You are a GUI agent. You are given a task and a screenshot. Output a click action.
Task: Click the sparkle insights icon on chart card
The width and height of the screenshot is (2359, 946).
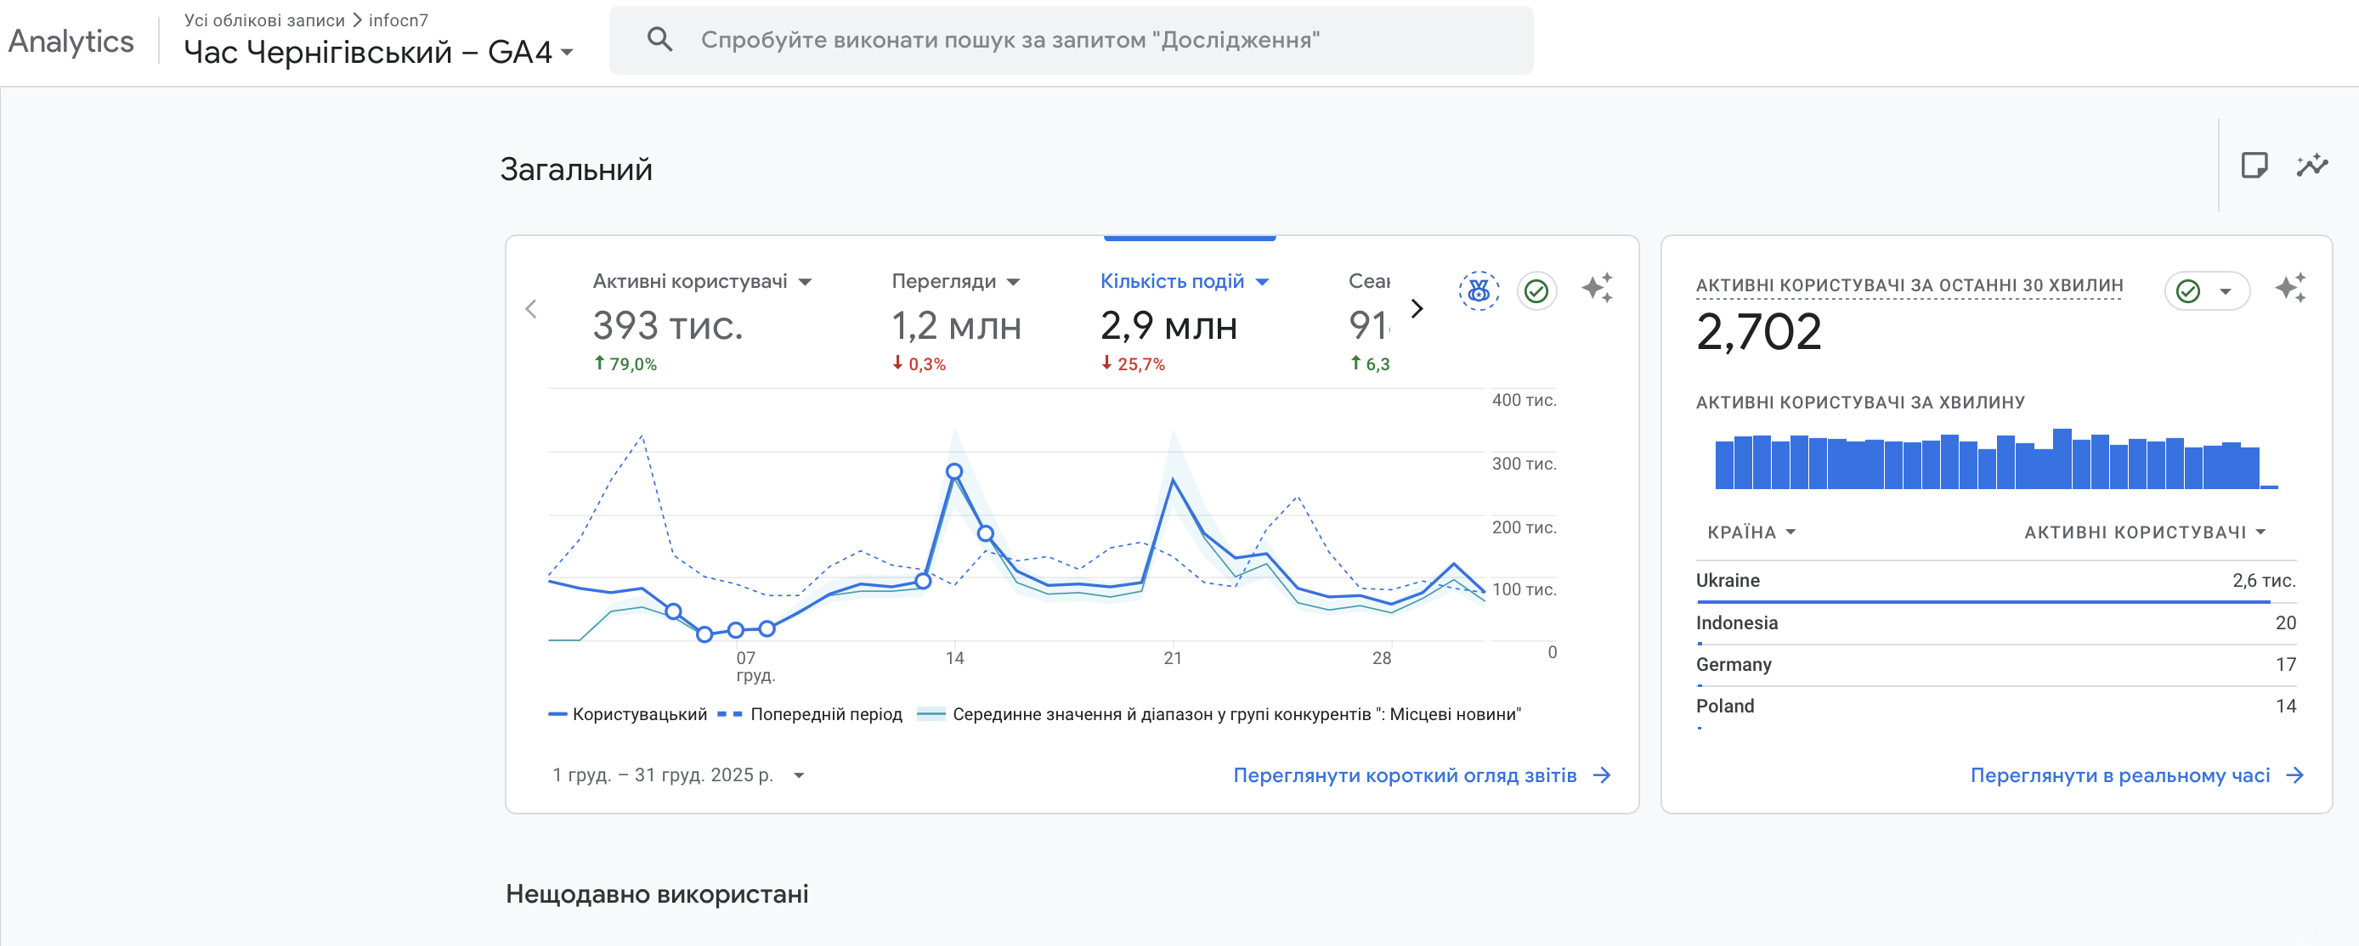point(1597,288)
